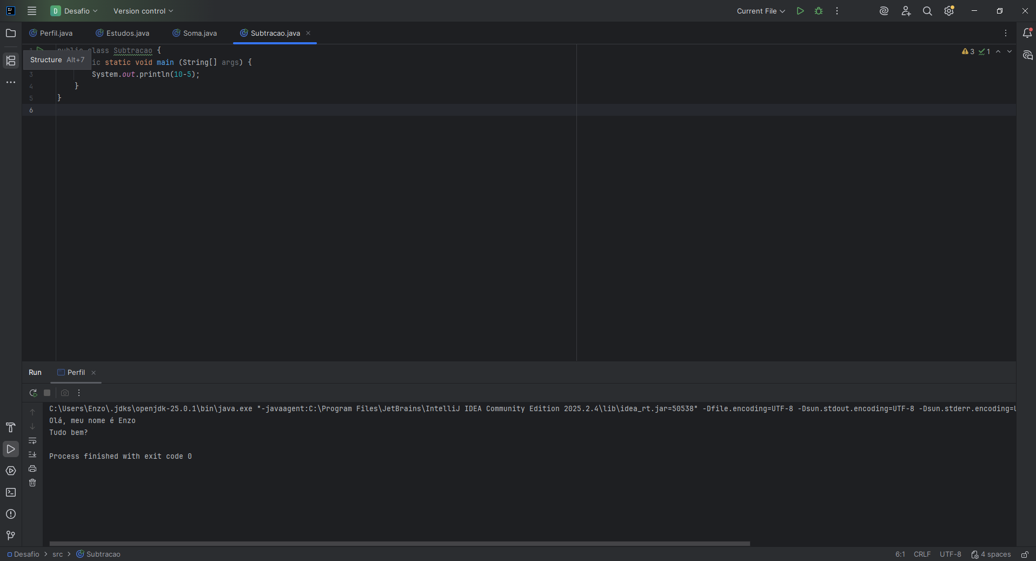Clear the console with the trash icon
Viewport: 1036px width, 561px height.
tap(32, 483)
